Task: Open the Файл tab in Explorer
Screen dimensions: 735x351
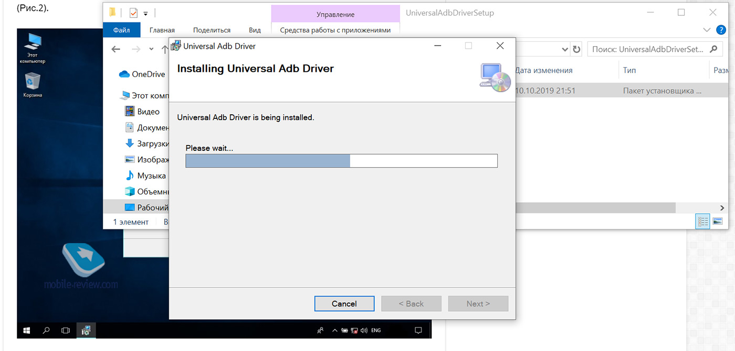Action: pos(121,30)
